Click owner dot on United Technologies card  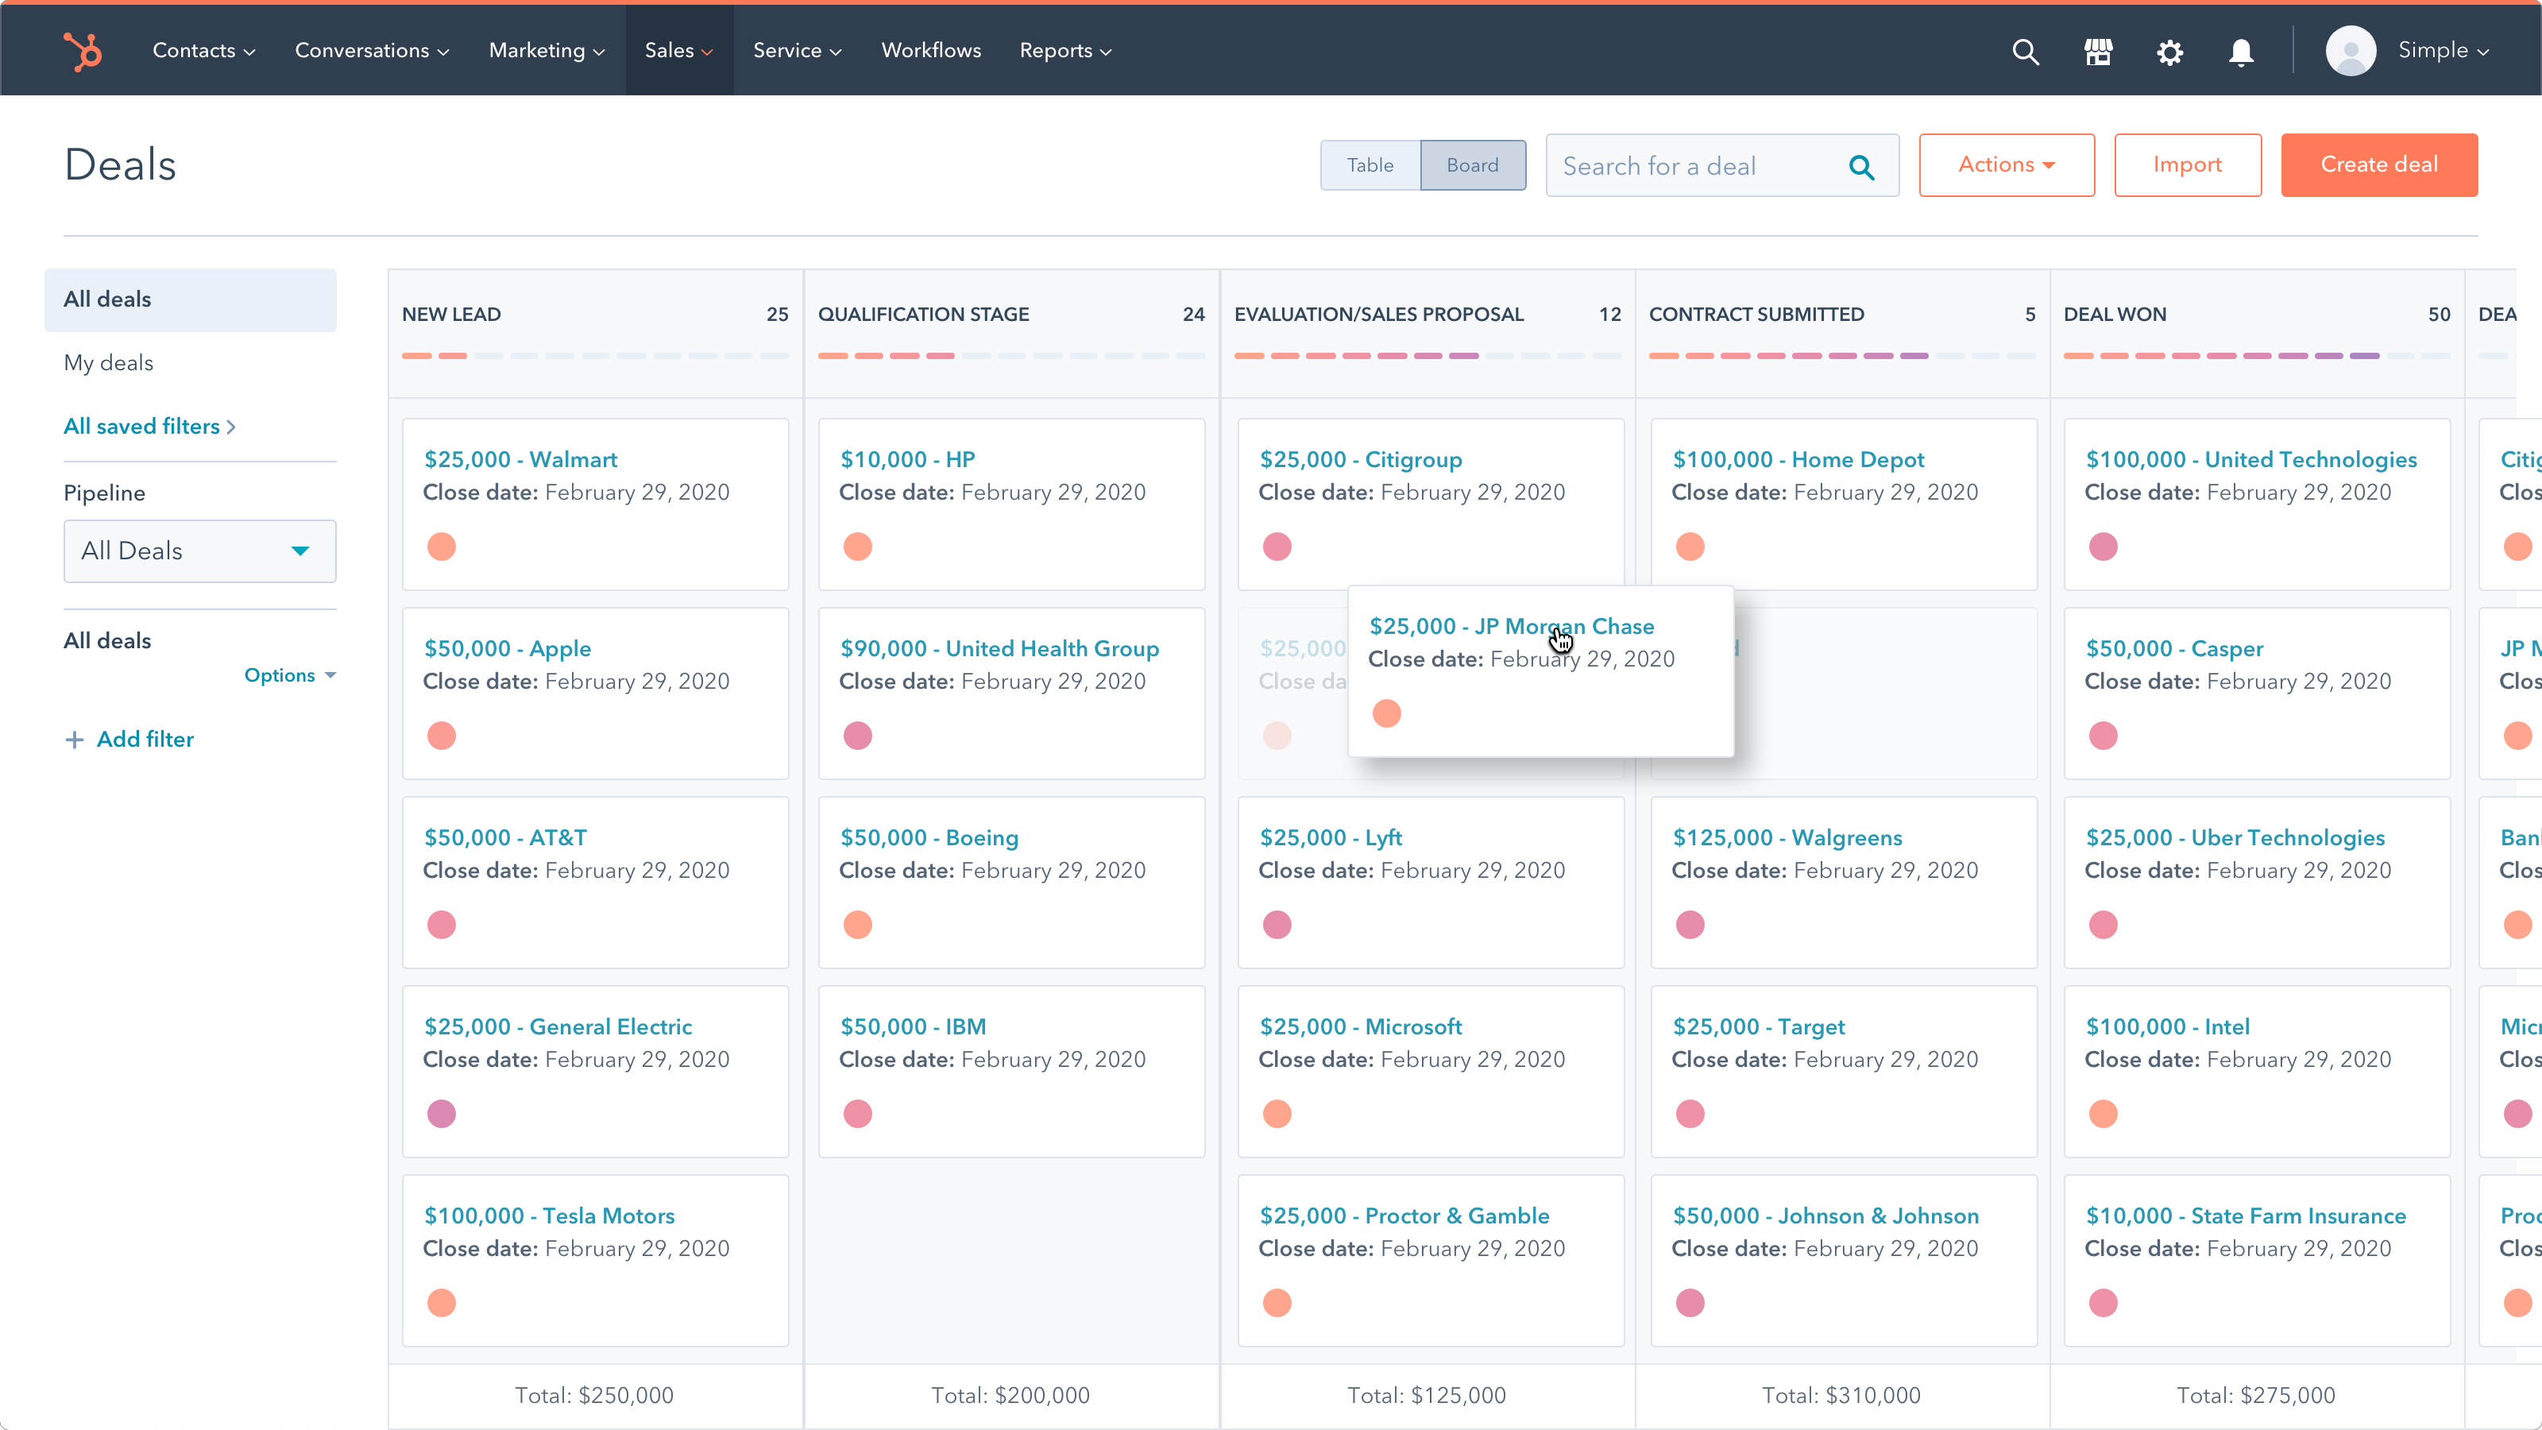[x=2103, y=546]
